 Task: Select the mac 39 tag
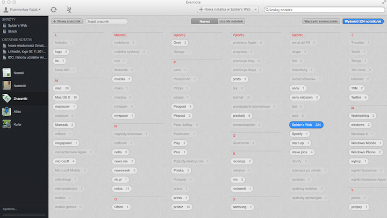pyautogui.click(x=62, y=88)
